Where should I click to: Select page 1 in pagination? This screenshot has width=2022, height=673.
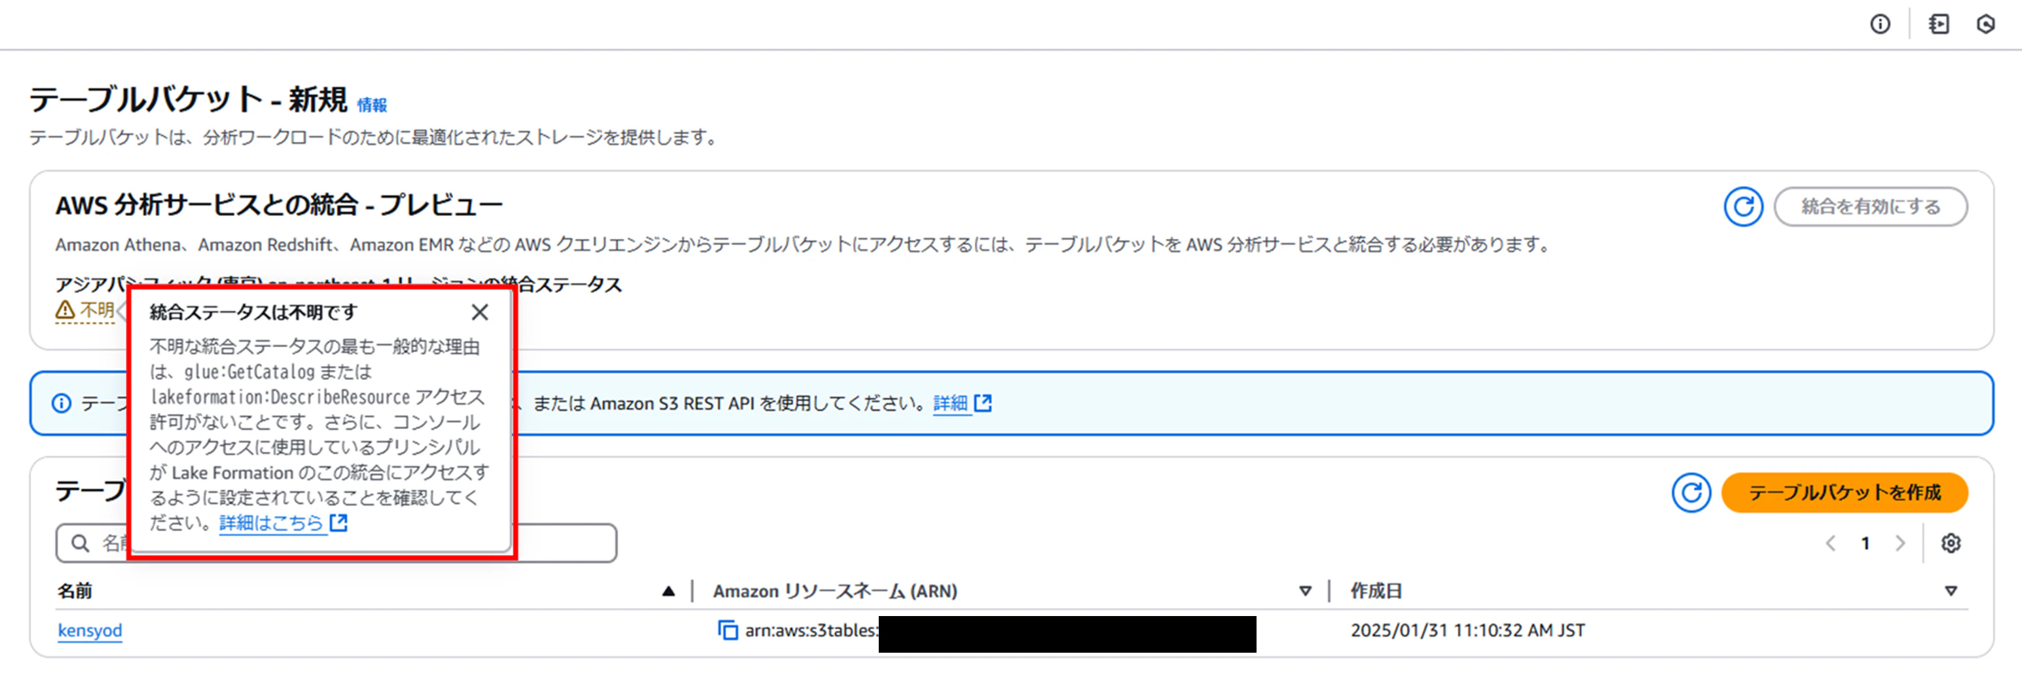click(1865, 543)
